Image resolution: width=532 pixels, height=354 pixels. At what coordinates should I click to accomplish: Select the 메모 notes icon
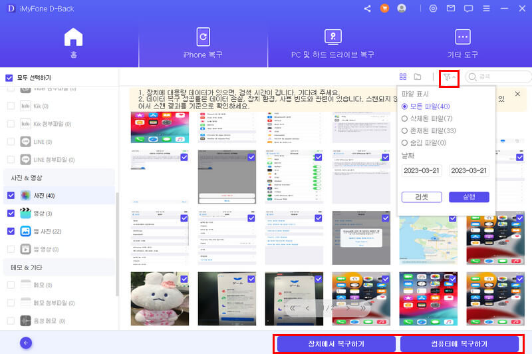click(x=25, y=285)
